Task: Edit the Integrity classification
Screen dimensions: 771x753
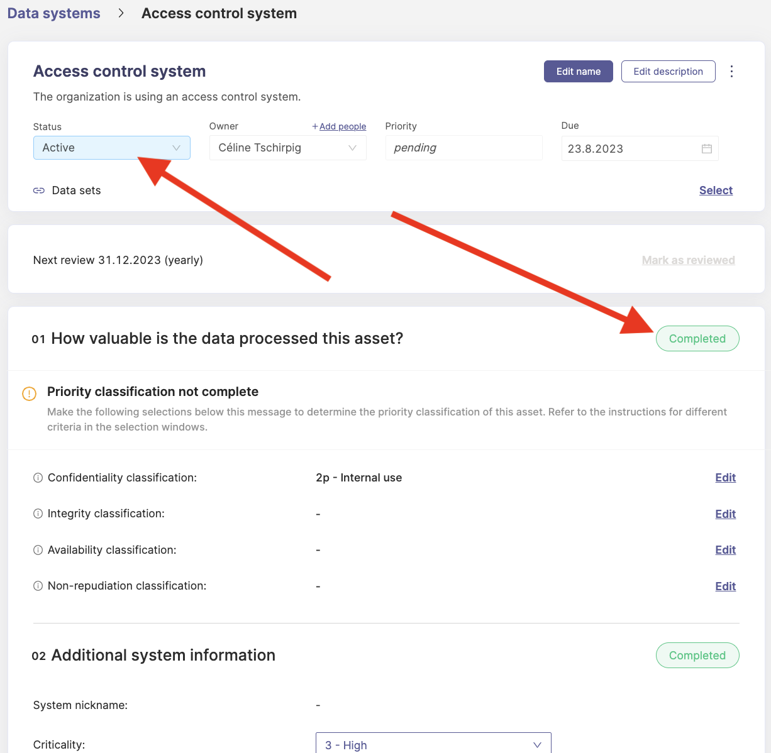Action: point(725,514)
